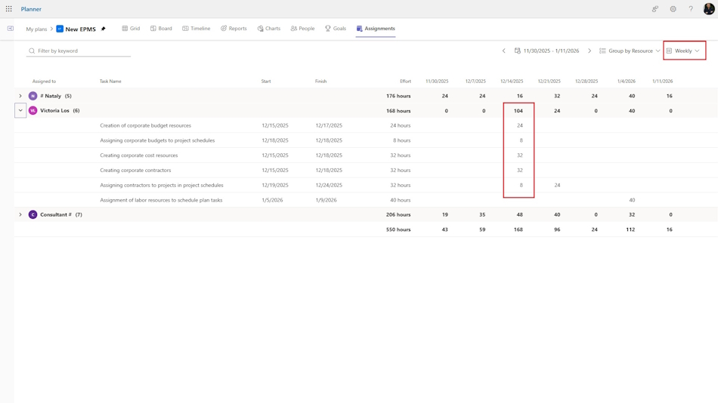Image resolution: width=718 pixels, height=403 pixels.
Task: Click the Victoria Los avatar icon
Action: (x=32, y=111)
